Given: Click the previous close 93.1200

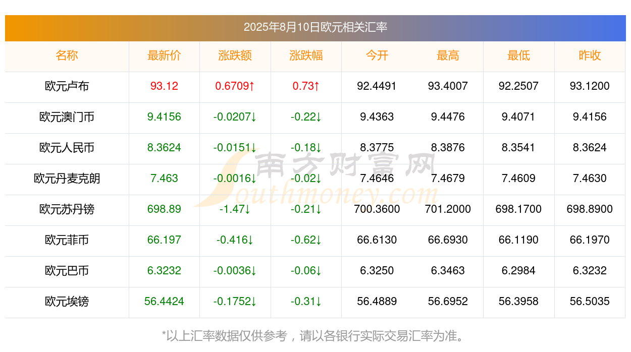Looking at the screenshot, I should click(590, 86).
